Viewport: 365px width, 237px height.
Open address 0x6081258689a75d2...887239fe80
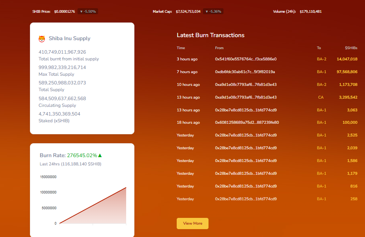tap(247, 123)
